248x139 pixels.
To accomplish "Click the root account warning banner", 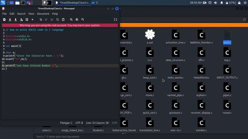I will [60, 25].
